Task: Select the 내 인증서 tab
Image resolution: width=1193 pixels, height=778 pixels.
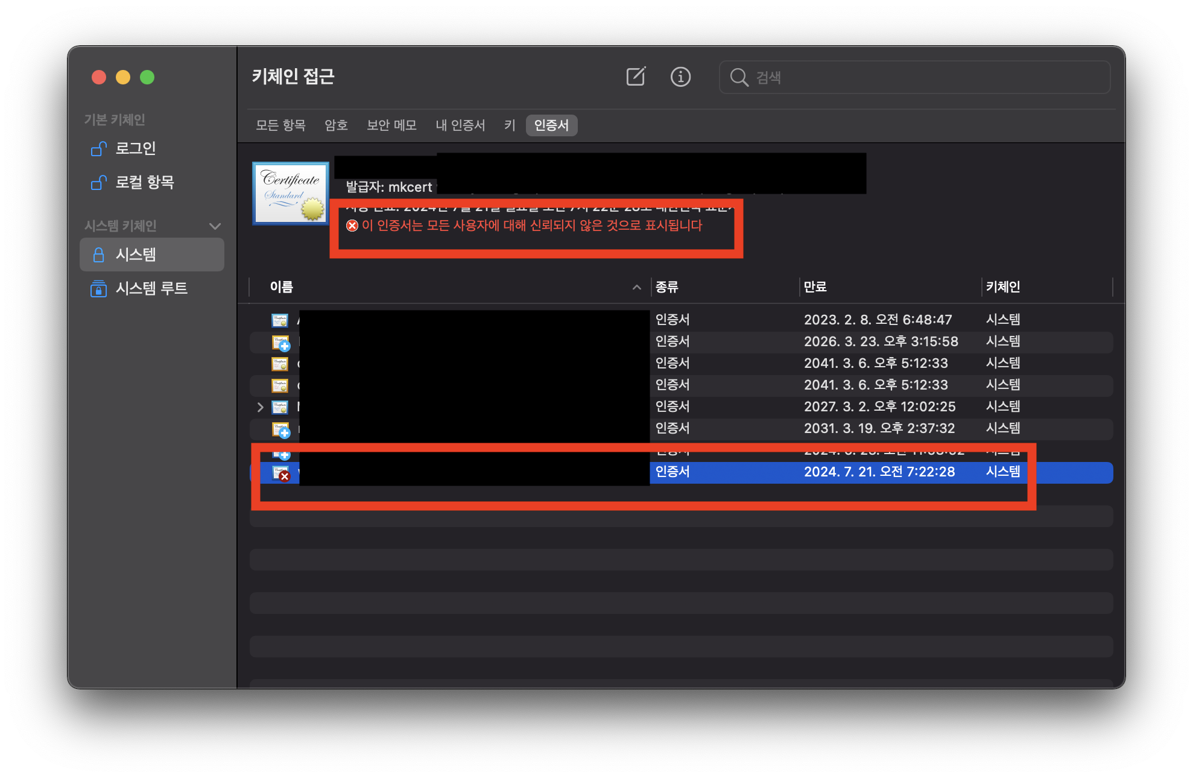Action: click(460, 125)
